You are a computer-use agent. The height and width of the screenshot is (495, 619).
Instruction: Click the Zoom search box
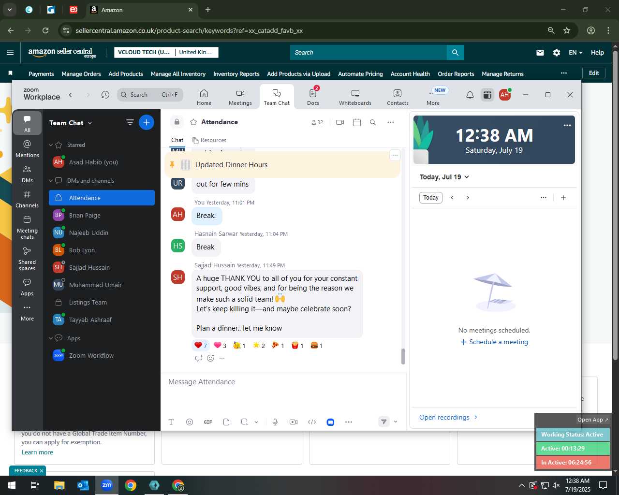[x=150, y=95]
